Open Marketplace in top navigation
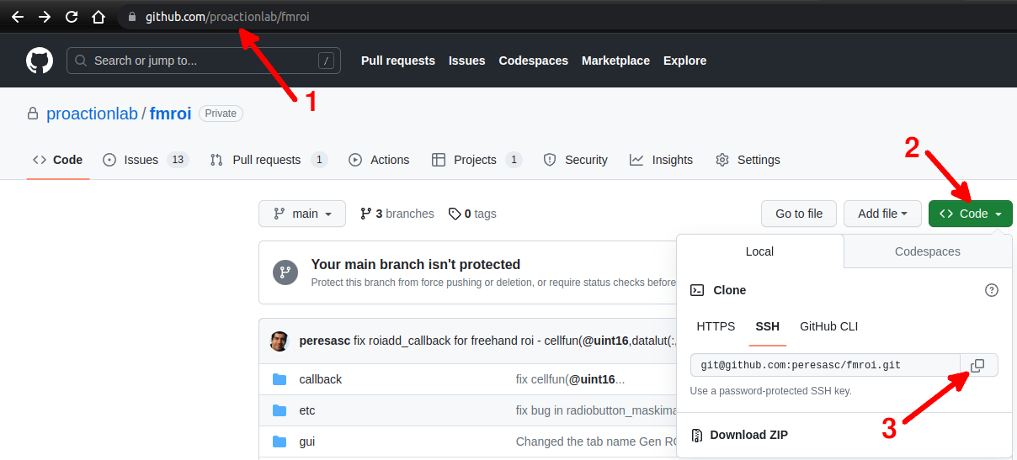Image resolution: width=1017 pixels, height=460 pixels. pos(615,61)
